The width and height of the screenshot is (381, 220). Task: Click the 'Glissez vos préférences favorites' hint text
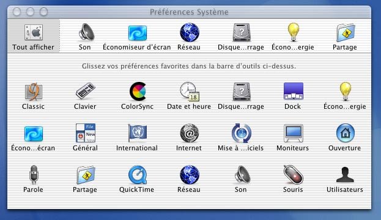pyautogui.click(x=189, y=66)
